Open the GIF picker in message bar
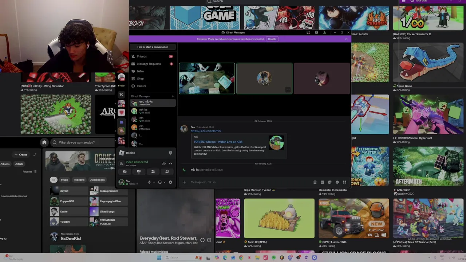 click(x=322, y=182)
